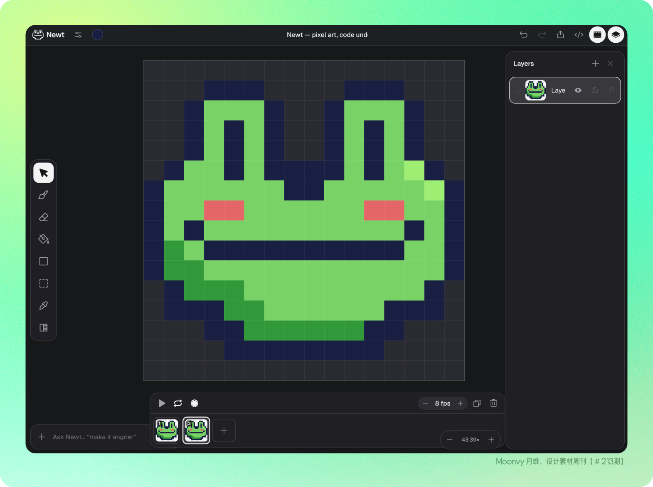The width and height of the screenshot is (653, 487).
Task: Activate the Marquee selection tool
Action: pos(44,284)
